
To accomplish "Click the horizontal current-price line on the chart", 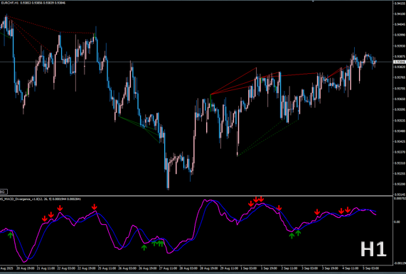I will pos(196,62).
